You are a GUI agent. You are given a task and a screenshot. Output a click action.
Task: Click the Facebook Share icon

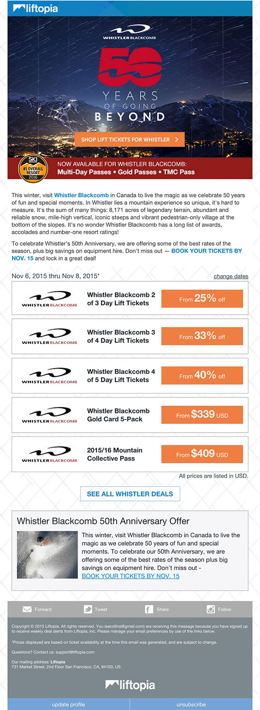click(149, 609)
